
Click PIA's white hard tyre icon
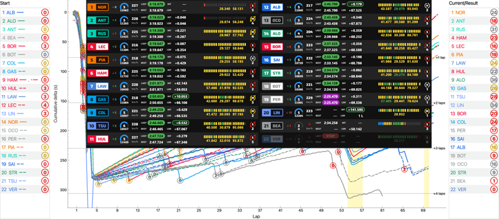(253, 59)
